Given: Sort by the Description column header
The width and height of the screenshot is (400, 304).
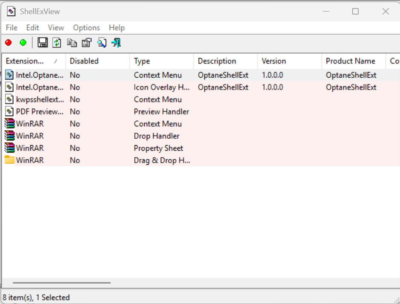Looking at the screenshot, I should click(x=226, y=61).
